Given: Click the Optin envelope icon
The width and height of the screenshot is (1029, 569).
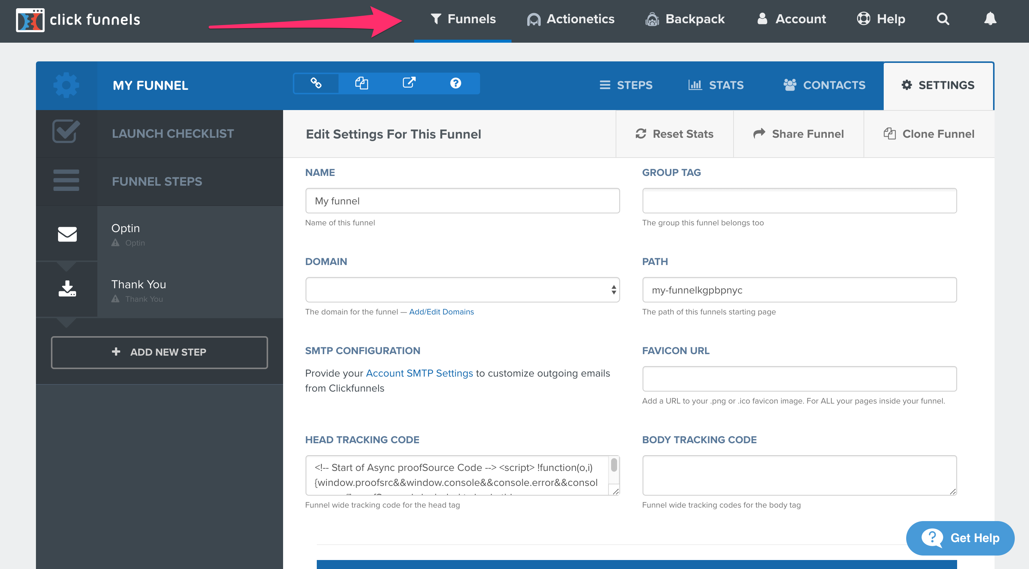Looking at the screenshot, I should tap(67, 234).
